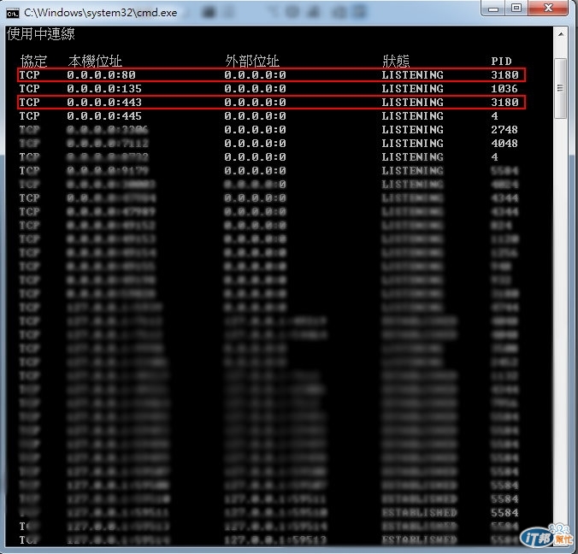Click external address 0.0.0.0:0 in port 80 row

coord(255,75)
